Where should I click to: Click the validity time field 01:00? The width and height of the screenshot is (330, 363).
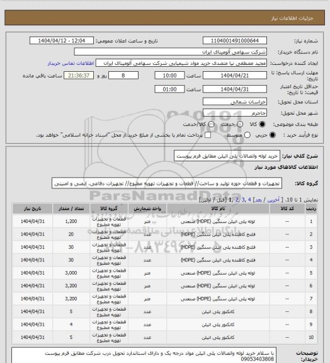tap(169, 89)
